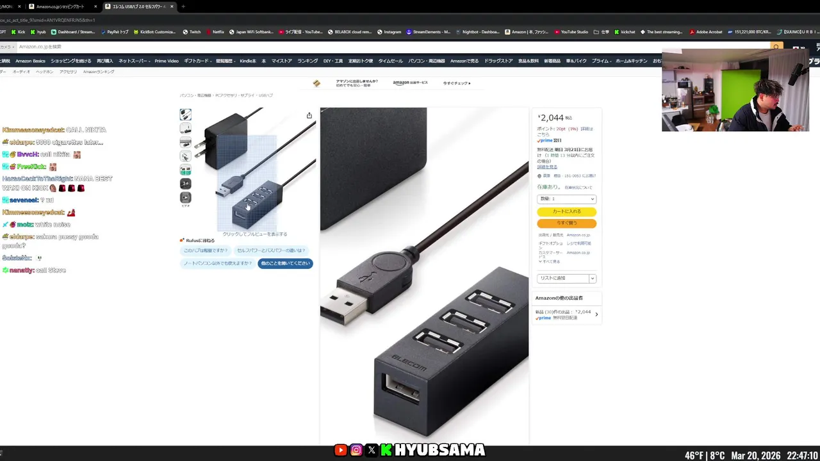
Task: Click Amazonランキング subnav link
Action: tap(99, 72)
